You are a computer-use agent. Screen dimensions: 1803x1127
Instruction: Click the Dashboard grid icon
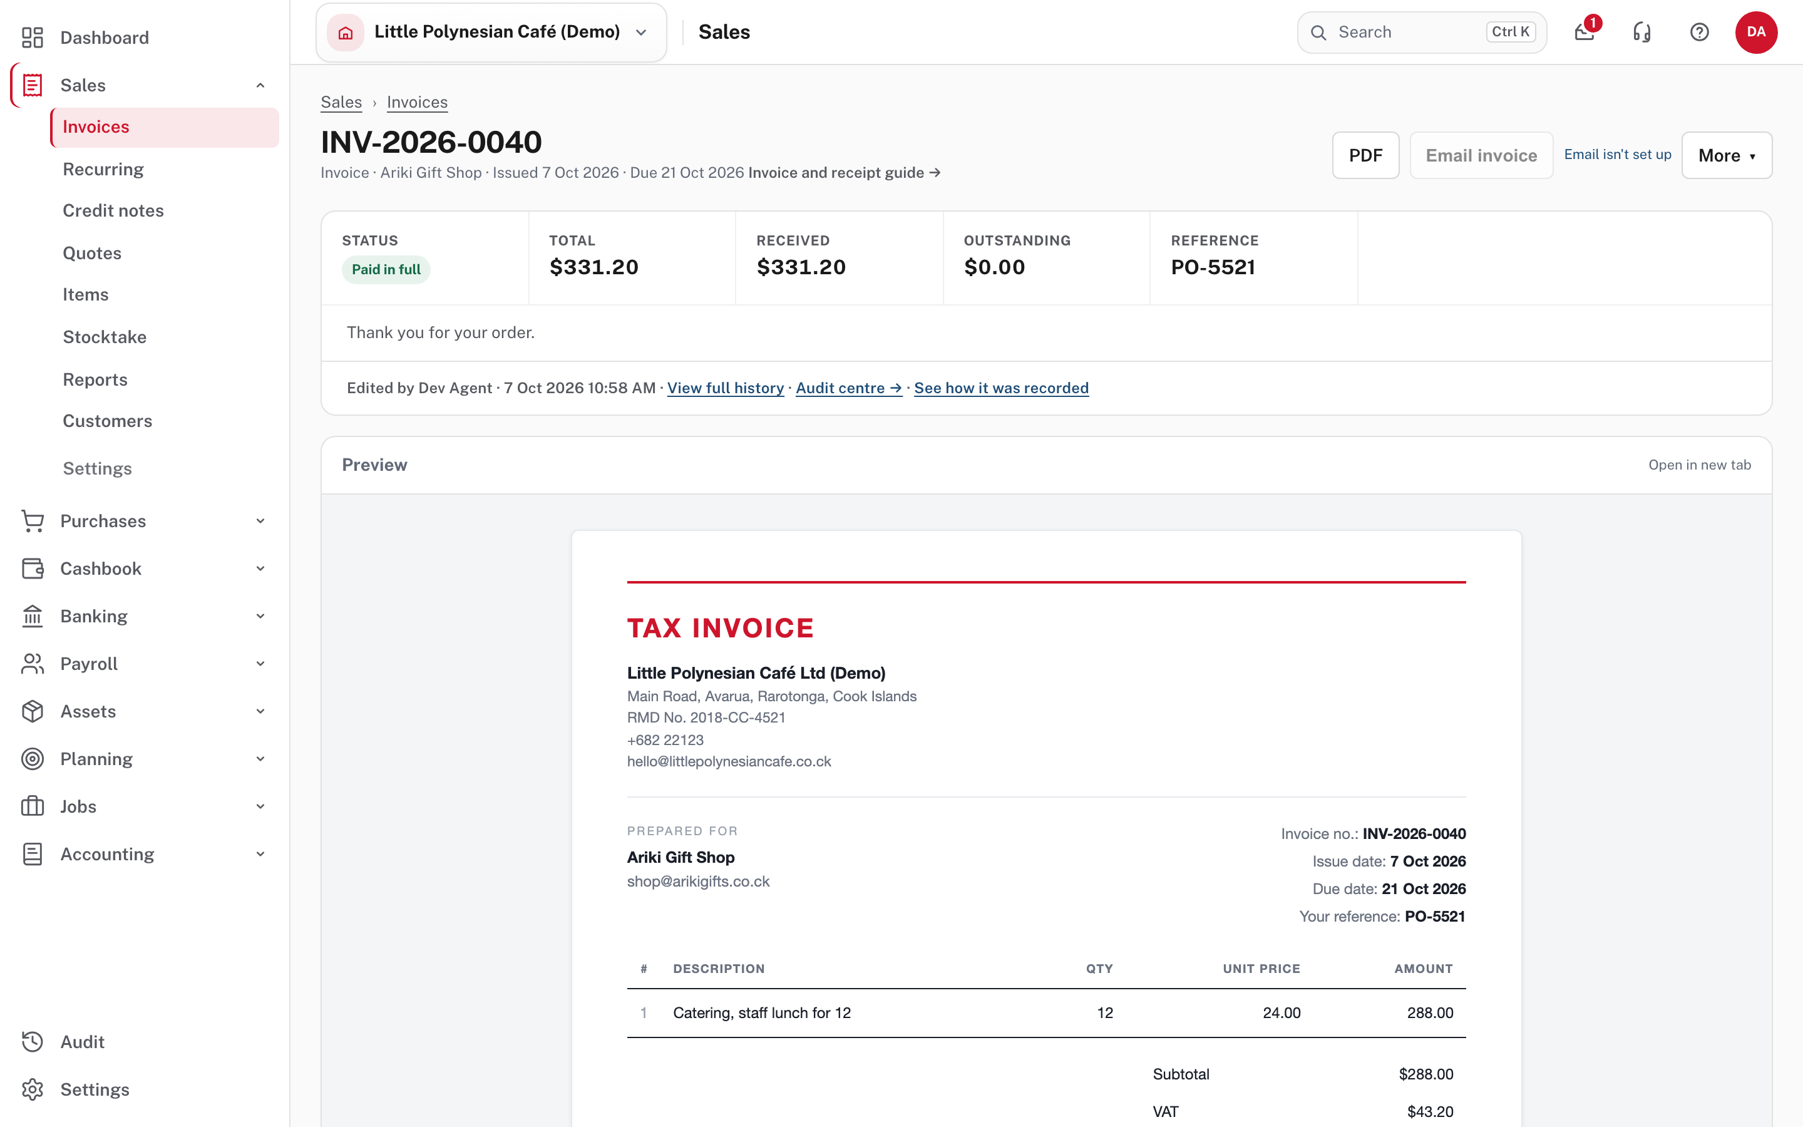pyautogui.click(x=32, y=38)
